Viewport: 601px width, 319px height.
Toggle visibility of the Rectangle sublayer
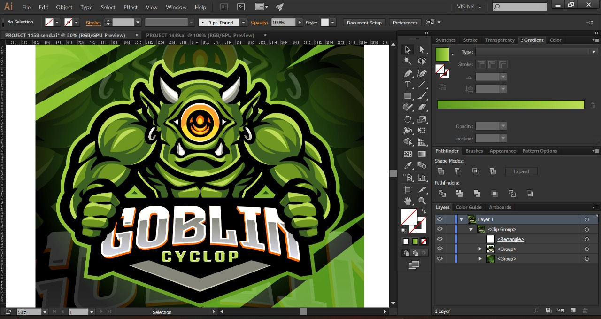coord(439,239)
